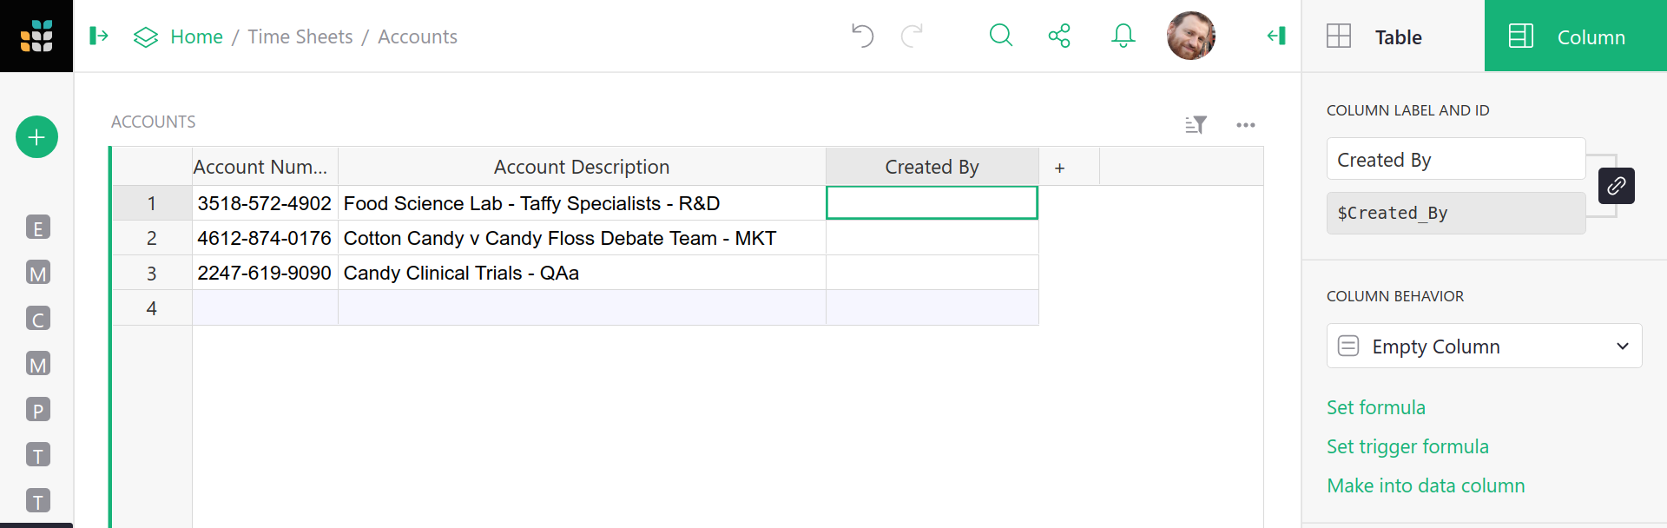
Task: Switch to the Column tab
Action: coord(1575,36)
